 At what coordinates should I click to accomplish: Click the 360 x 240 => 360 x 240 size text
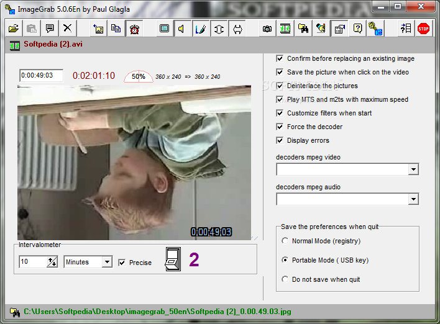[x=188, y=77]
